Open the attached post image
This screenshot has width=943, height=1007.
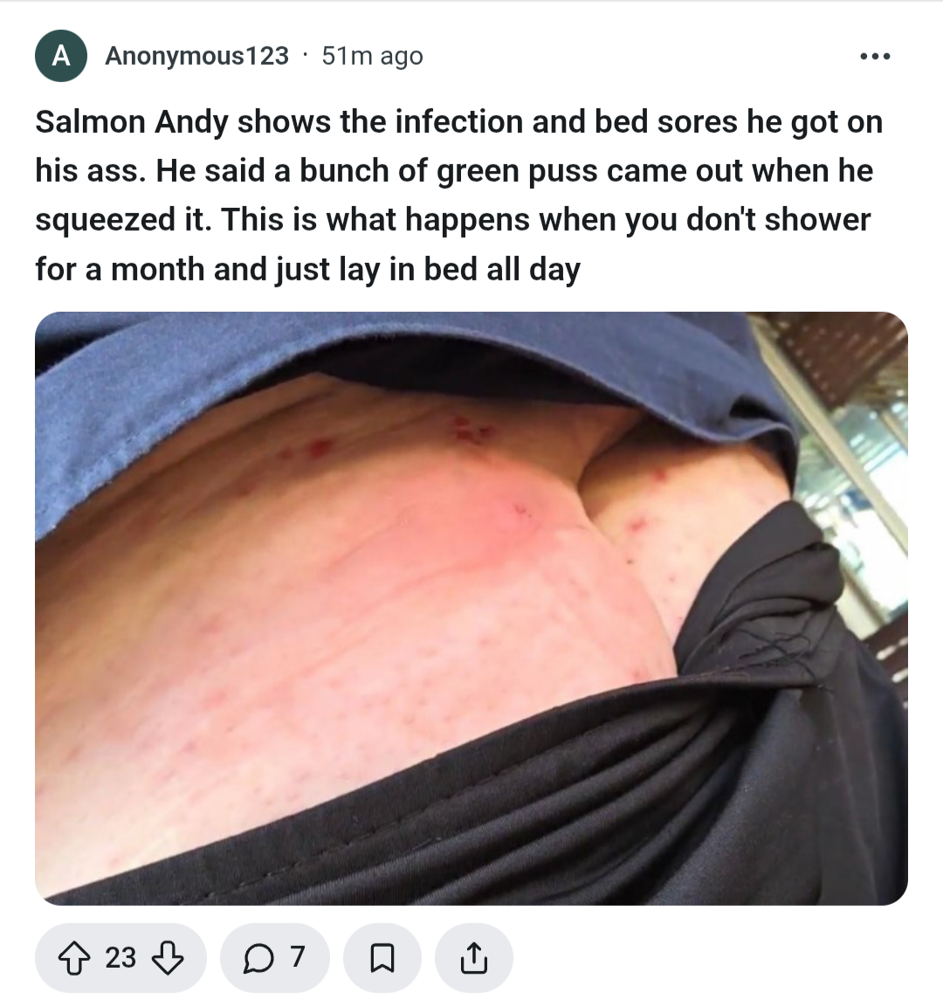pos(471,608)
